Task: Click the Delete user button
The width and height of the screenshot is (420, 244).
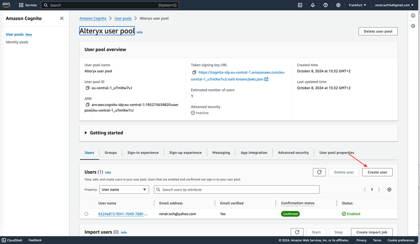Action: [x=344, y=172]
